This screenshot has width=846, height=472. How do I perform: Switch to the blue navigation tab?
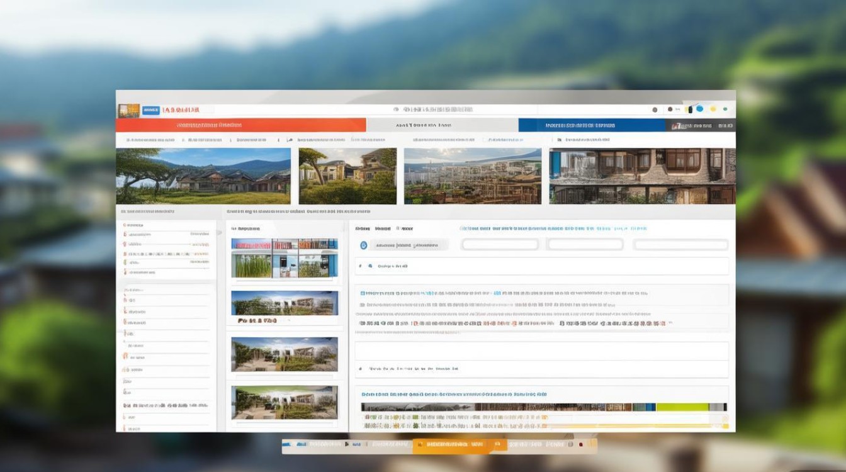pos(592,125)
